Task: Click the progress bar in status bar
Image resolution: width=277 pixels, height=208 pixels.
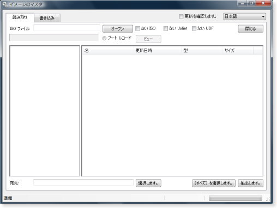Action: tap(236, 198)
